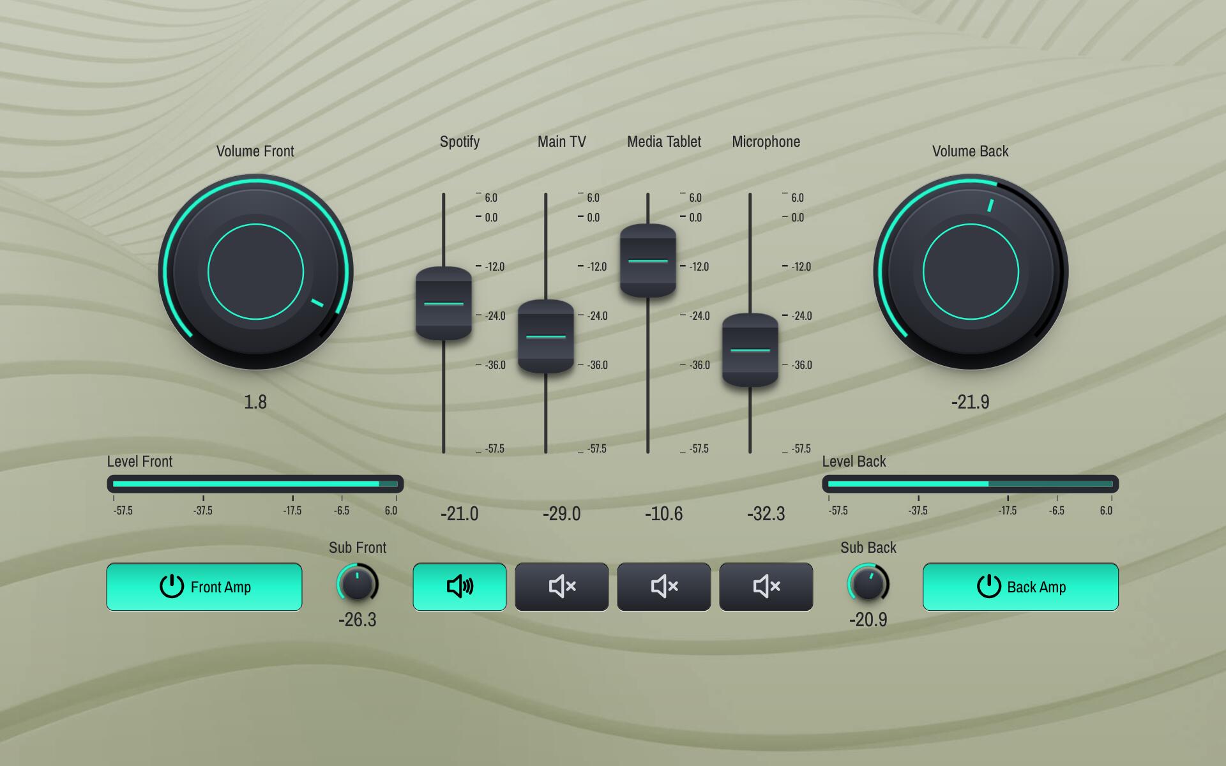Mute the Spotify channel speaker button
Viewport: 1226px width, 766px height.
pyautogui.click(x=459, y=587)
